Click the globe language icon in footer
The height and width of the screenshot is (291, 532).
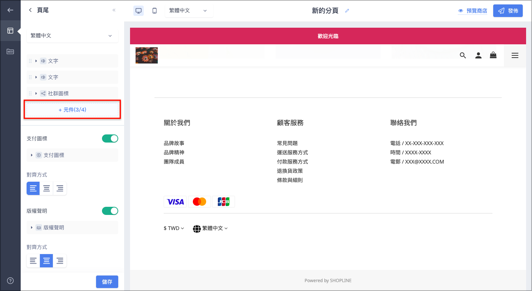point(197,229)
